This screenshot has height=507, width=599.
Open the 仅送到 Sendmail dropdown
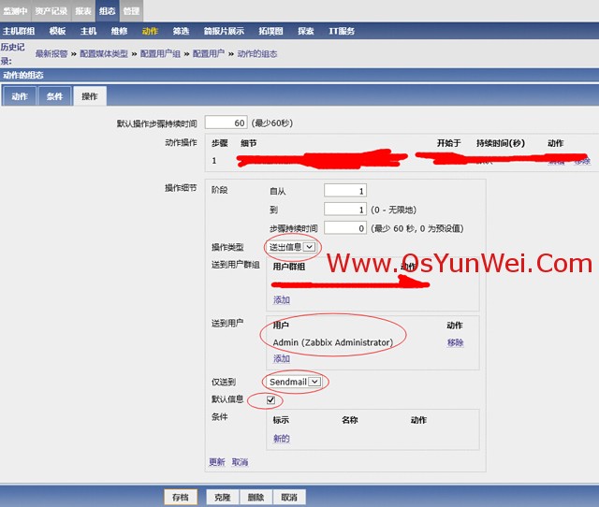[295, 382]
